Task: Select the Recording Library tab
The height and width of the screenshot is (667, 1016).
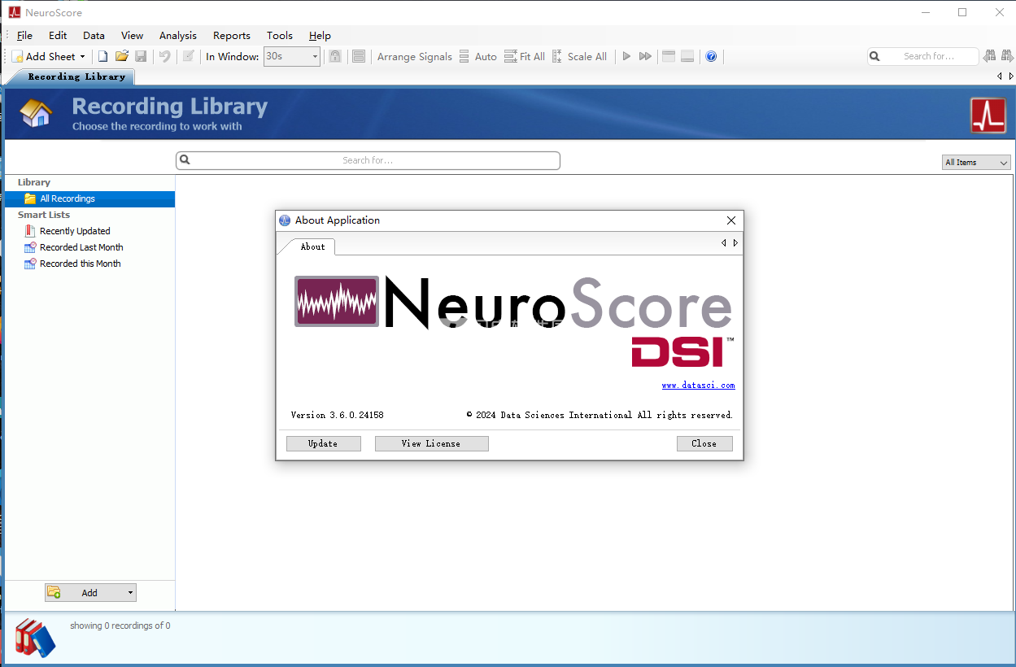Action: [x=76, y=76]
